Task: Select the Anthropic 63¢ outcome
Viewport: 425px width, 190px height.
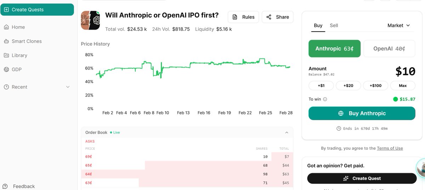Action: 334,49
